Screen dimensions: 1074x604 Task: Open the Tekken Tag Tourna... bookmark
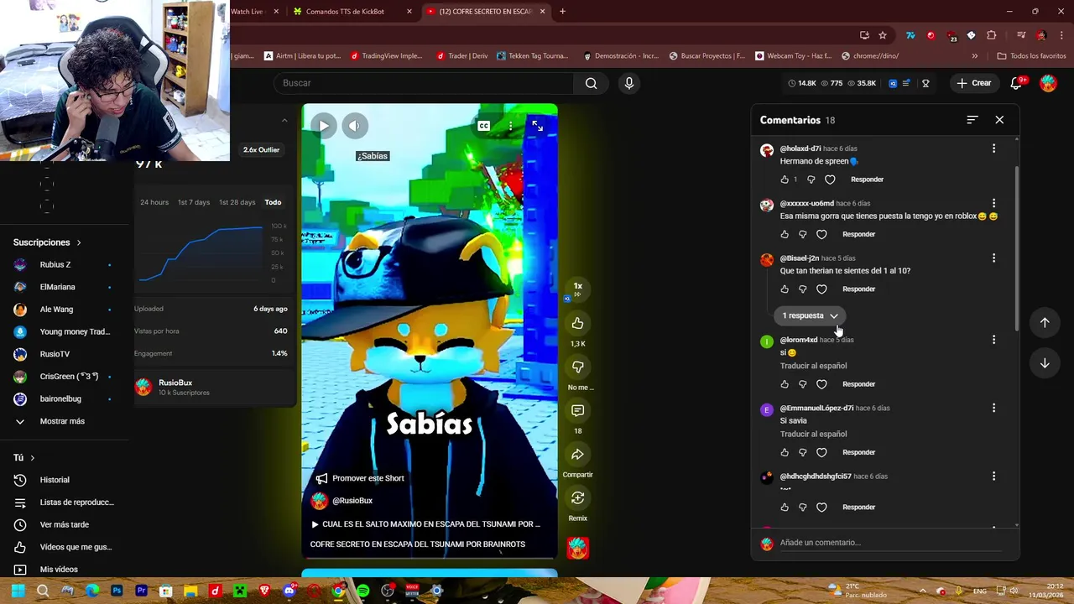532,56
